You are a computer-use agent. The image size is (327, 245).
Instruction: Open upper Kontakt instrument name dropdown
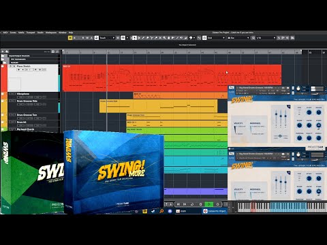point(255,88)
